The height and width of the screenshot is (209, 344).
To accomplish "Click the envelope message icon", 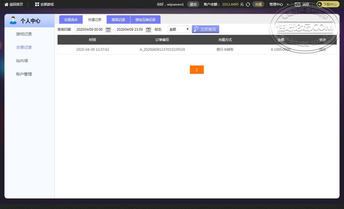I will click(x=298, y=4).
